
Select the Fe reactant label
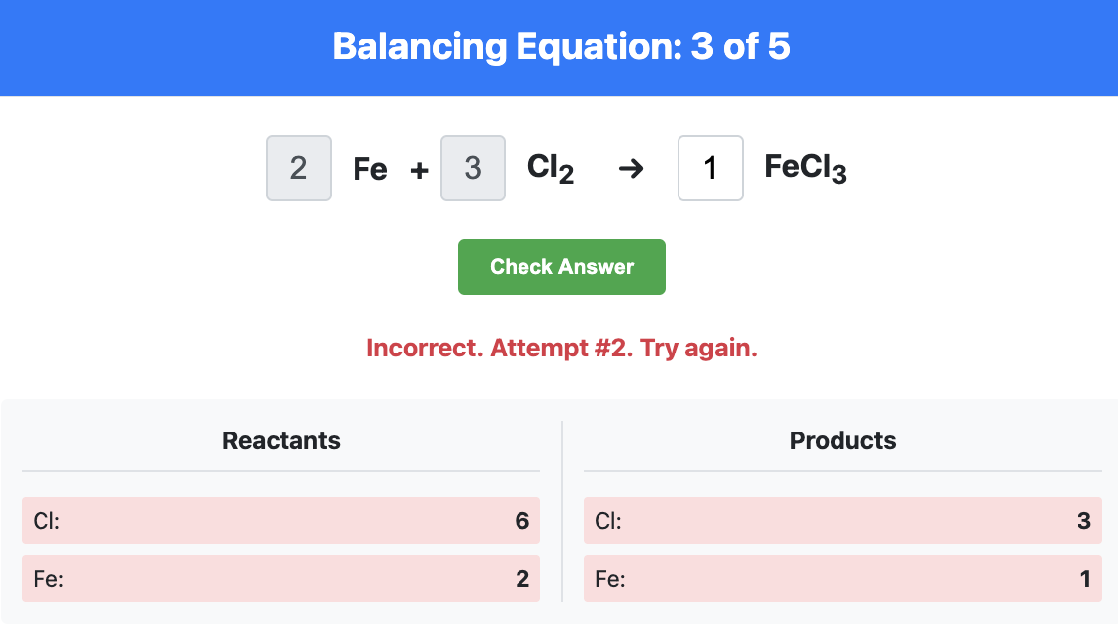(370, 169)
